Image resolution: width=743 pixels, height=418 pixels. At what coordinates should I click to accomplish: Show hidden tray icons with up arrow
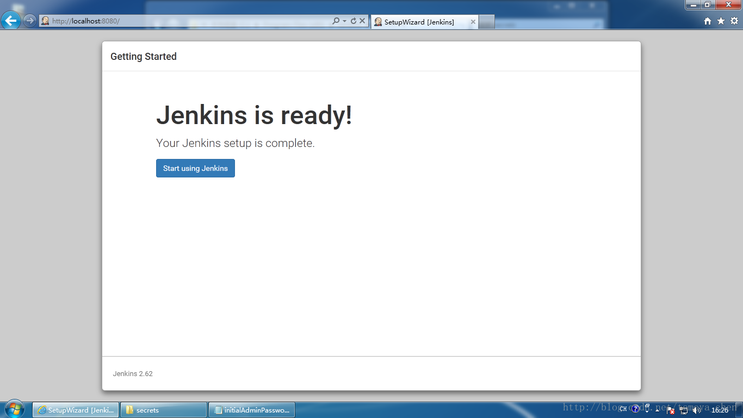[657, 410]
